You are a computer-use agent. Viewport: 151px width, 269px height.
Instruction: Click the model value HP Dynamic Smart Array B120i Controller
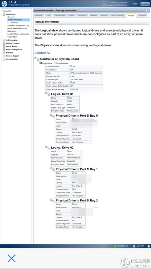pos(86,73)
